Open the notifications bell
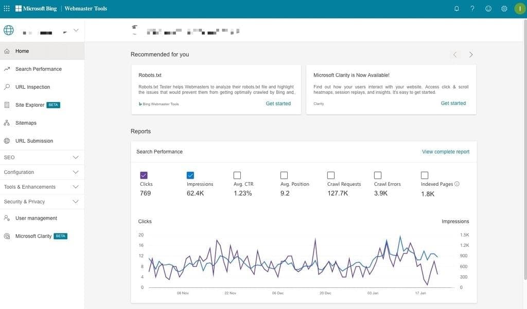Viewport: 527px width, 309px height. (x=456, y=9)
